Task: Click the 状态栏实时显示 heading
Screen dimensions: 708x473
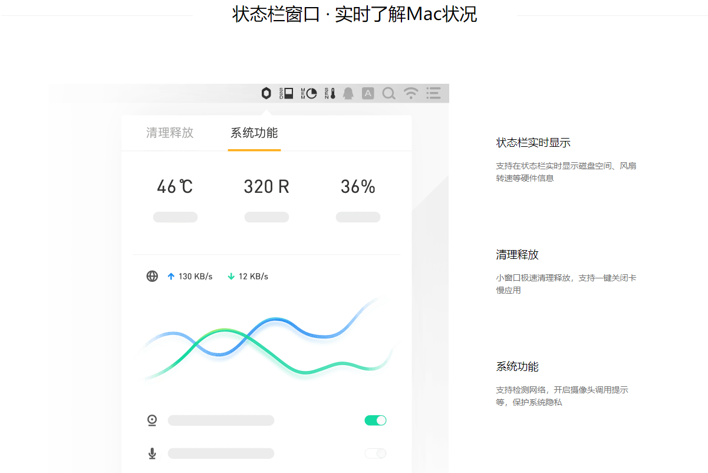Action: 534,143
